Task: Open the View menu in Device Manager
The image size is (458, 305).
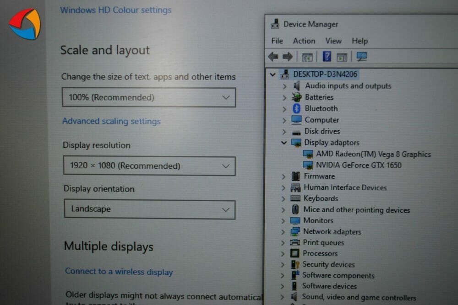Action: (333, 41)
